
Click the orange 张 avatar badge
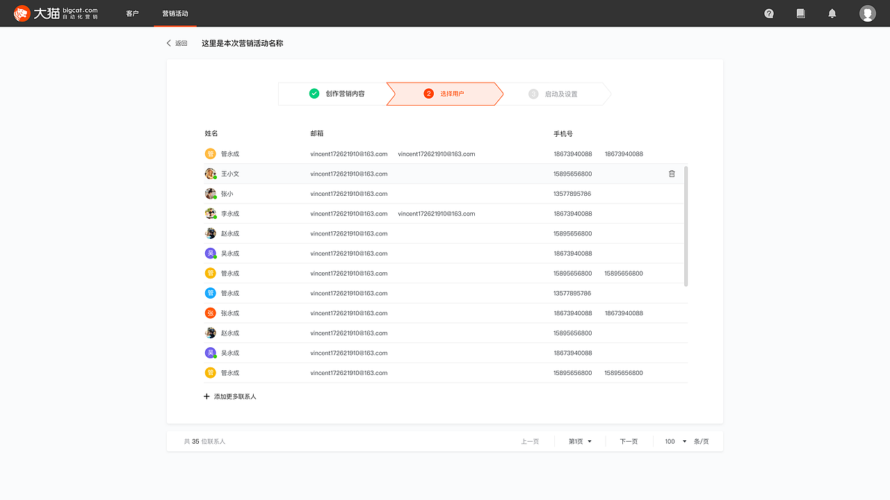(x=211, y=313)
